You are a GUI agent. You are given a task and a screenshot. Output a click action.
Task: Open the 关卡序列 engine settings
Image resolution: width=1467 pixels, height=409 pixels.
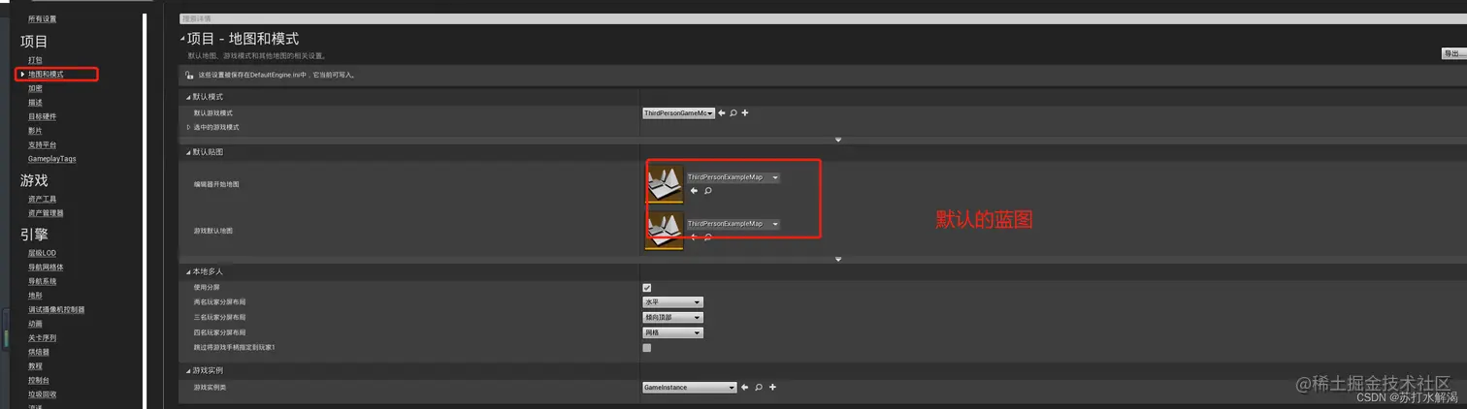pyautogui.click(x=43, y=337)
